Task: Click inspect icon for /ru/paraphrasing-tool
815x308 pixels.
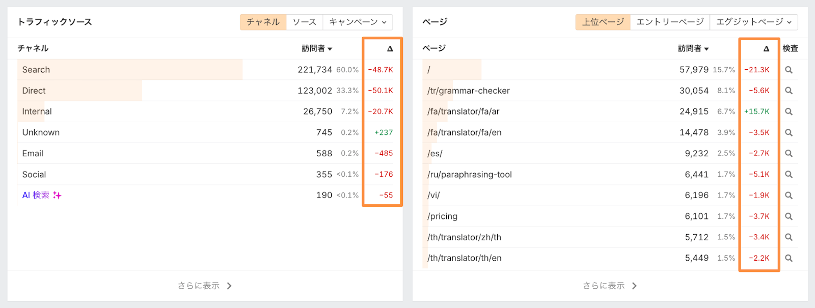Action: (789, 175)
